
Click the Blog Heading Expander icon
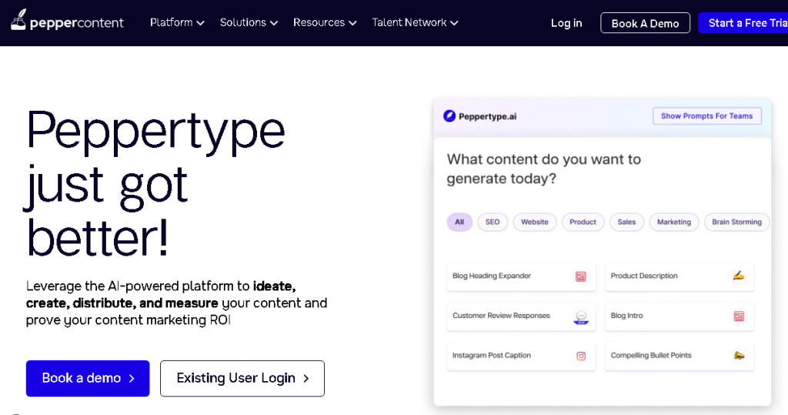coord(580,276)
